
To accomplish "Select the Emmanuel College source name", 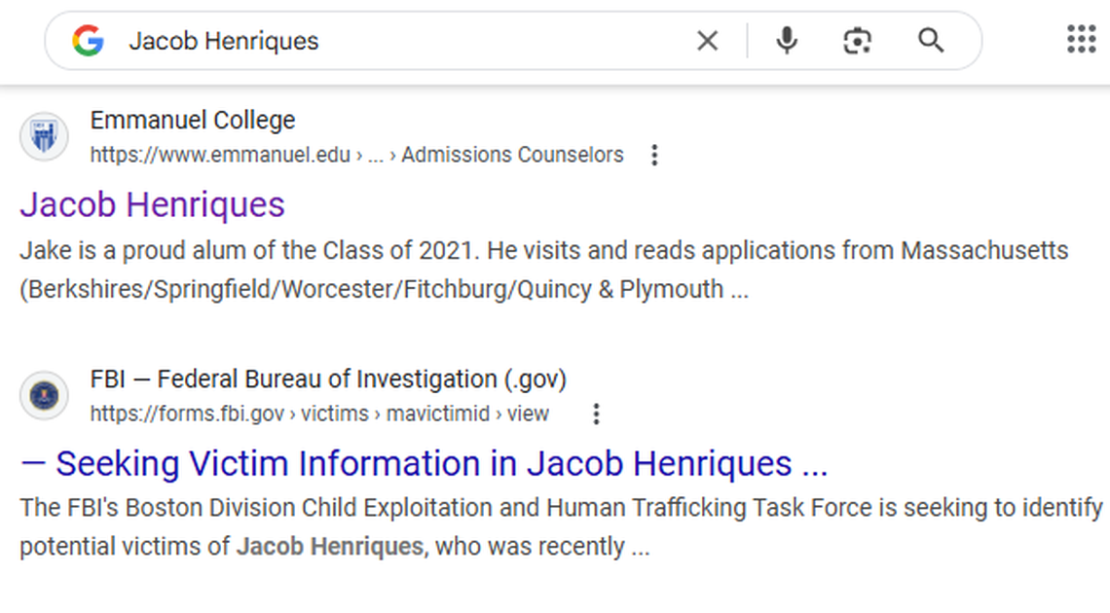I will tap(192, 120).
